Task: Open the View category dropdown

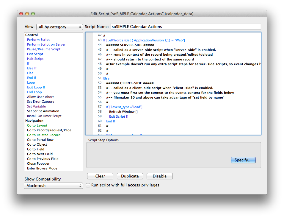Action: 59,27
